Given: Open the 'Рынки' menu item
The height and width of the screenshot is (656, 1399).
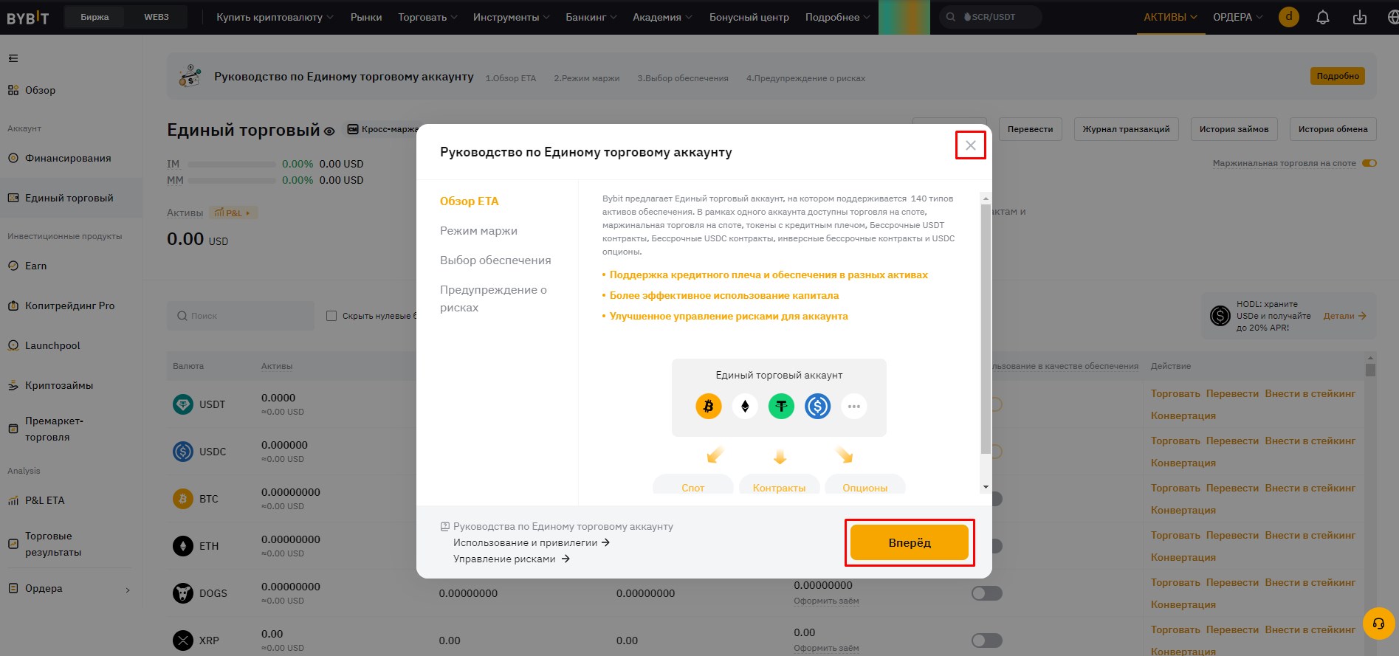Looking at the screenshot, I should point(366,17).
